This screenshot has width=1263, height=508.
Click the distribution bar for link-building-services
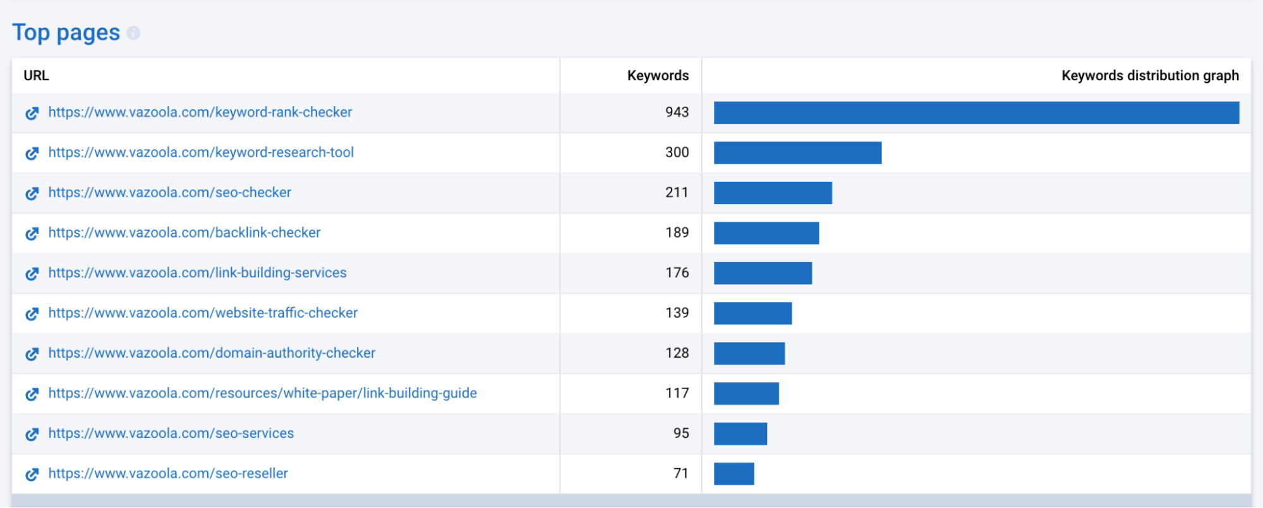click(763, 273)
